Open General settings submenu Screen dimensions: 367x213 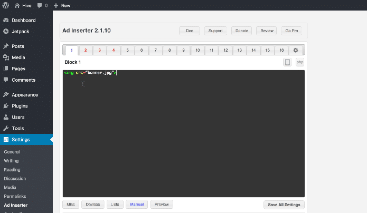[12, 152]
